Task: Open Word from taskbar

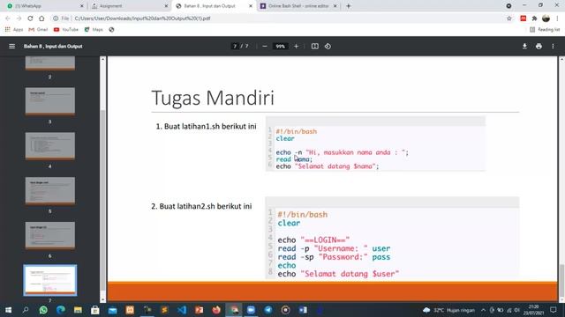Action: [x=303, y=310]
